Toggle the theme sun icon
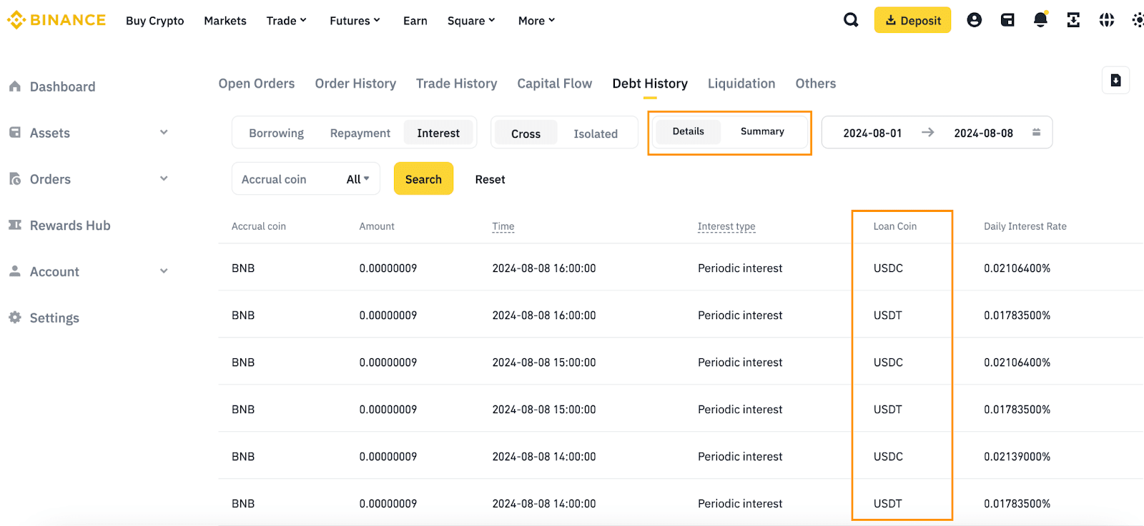 [x=1138, y=20]
